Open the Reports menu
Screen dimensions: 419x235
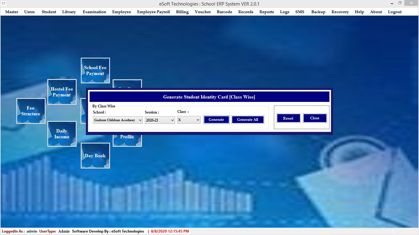tap(267, 12)
